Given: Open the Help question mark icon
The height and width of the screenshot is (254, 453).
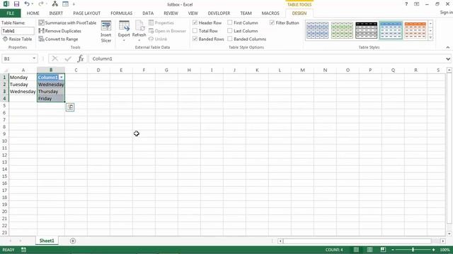Looking at the screenshot, I should 406,4.
